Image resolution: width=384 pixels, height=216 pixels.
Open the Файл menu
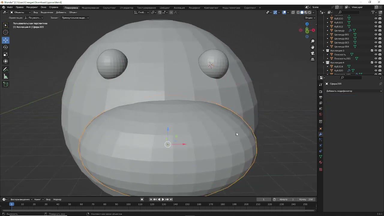[x=10, y=7]
